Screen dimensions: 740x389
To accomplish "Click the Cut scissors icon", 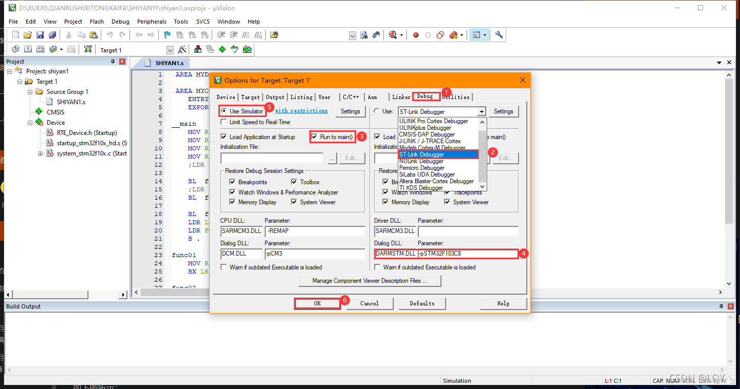I will click(x=68, y=35).
